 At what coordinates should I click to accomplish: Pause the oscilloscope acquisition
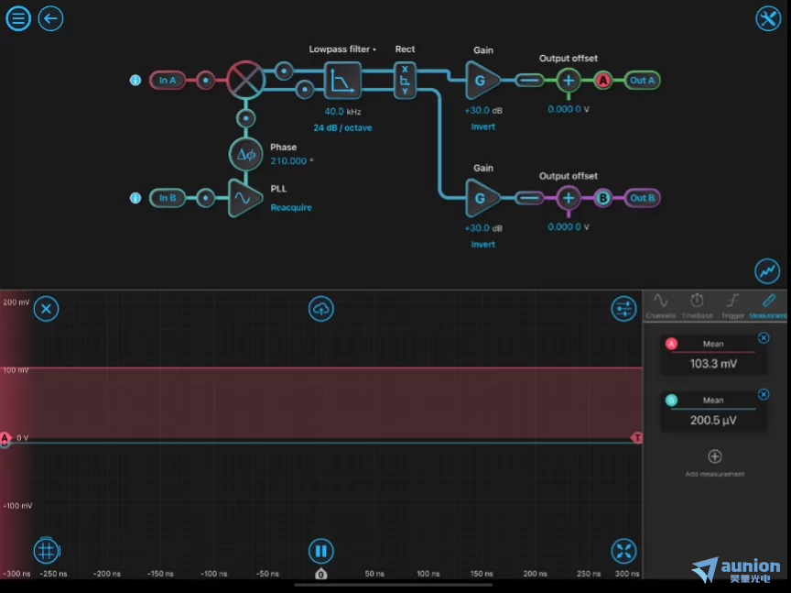(320, 551)
